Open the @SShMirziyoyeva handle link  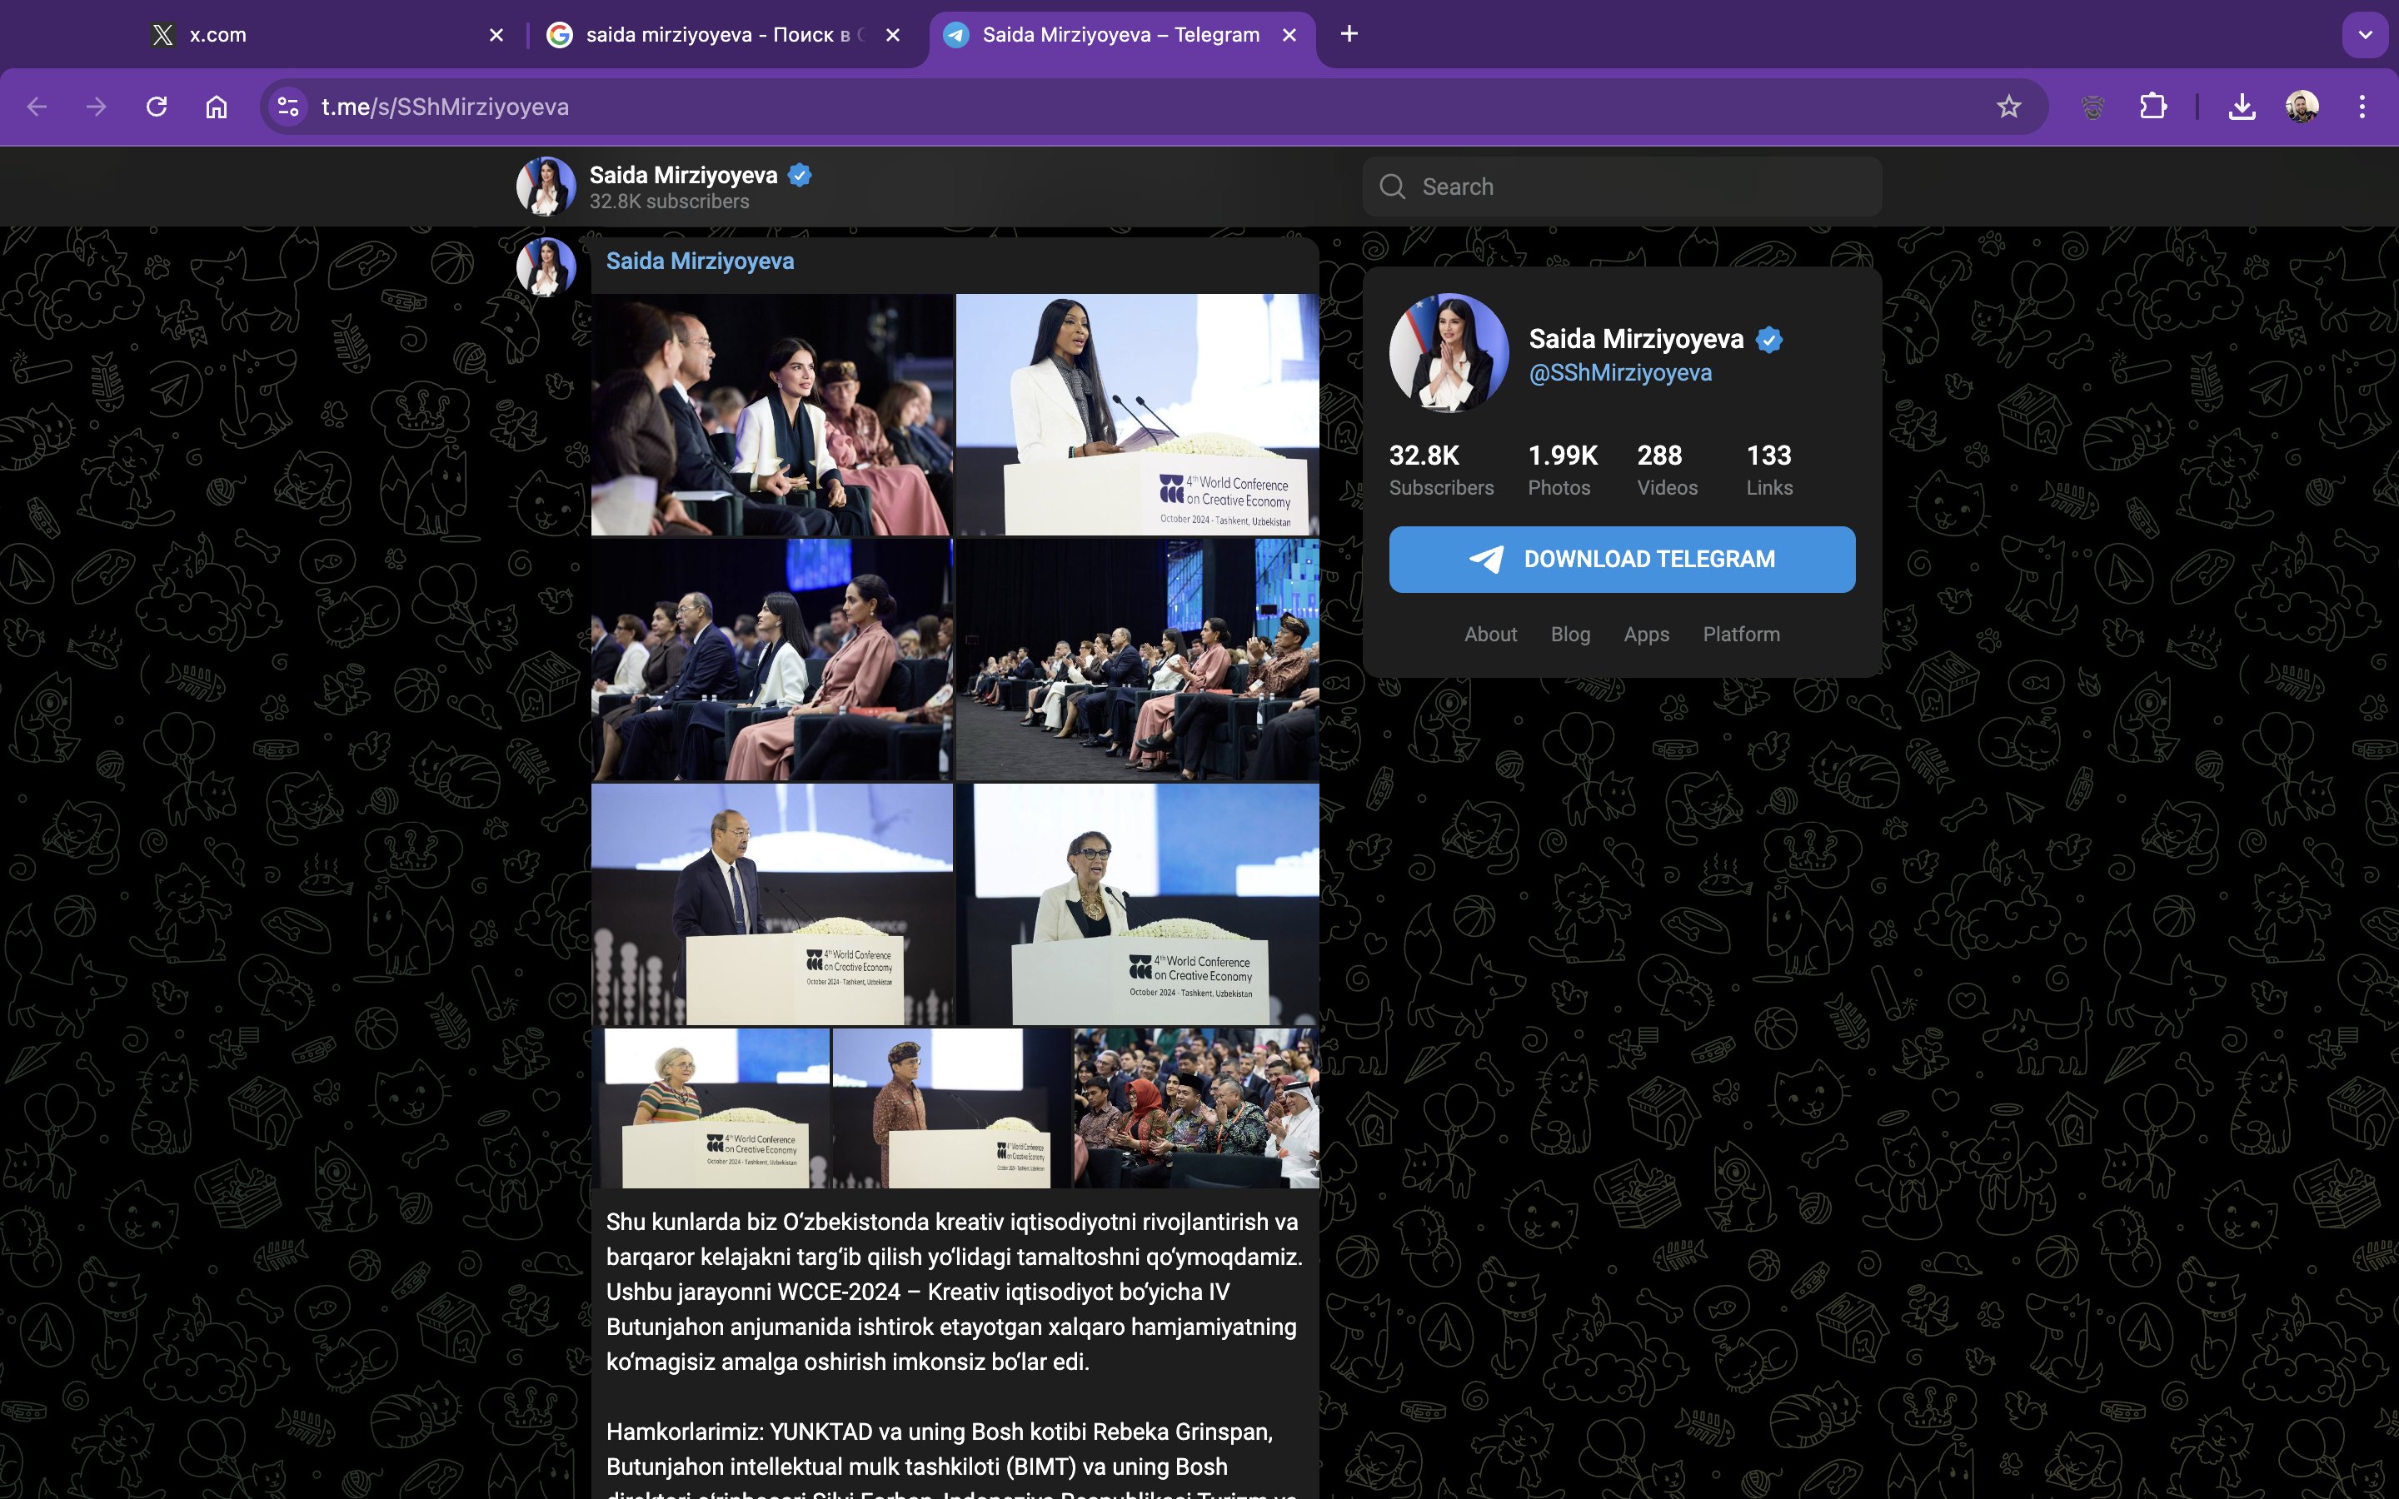point(1620,373)
